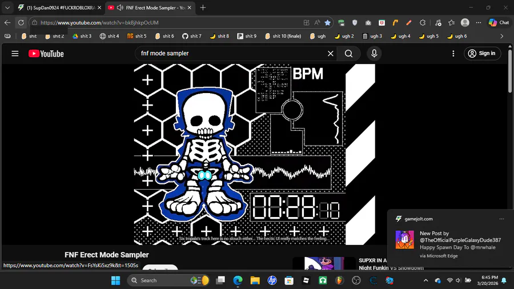
Task: Open OBS Studio from the taskbar
Action: pyautogui.click(x=356, y=280)
